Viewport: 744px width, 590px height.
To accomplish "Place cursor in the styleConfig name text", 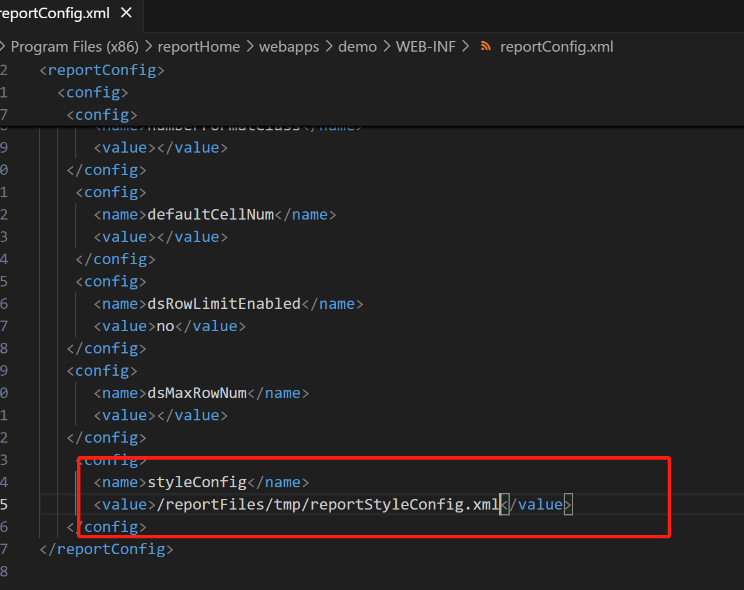I will (x=197, y=483).
